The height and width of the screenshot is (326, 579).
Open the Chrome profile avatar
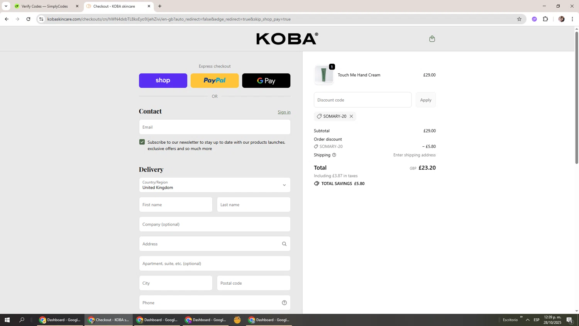point(561,19)
